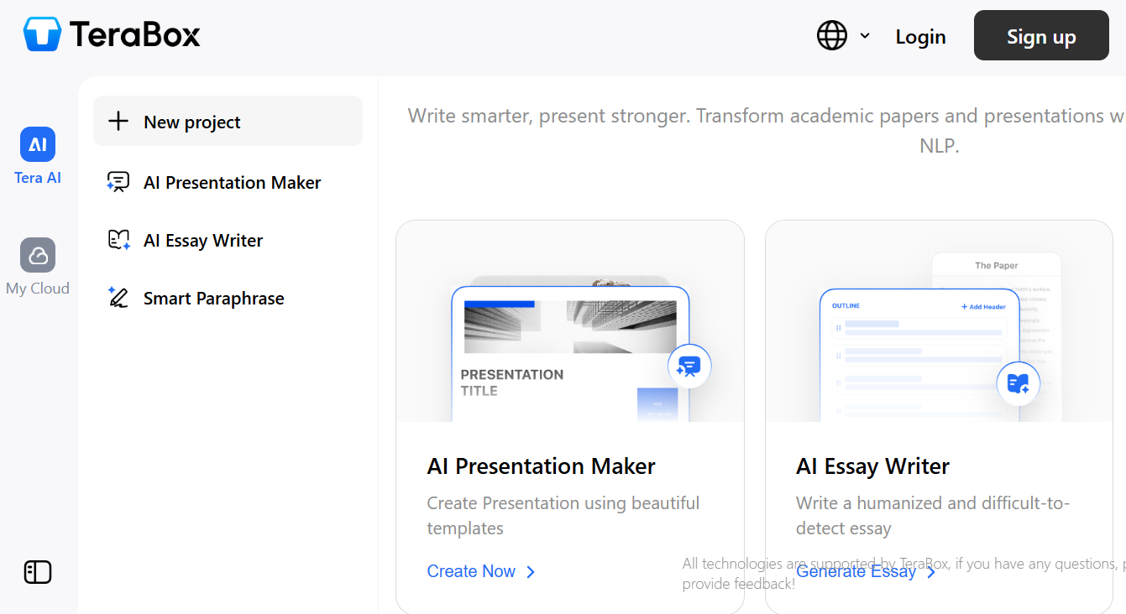Click the plus icon beside New project
Image resolution: width=1126 pixels, height=614 pixels.
(118, 122)
